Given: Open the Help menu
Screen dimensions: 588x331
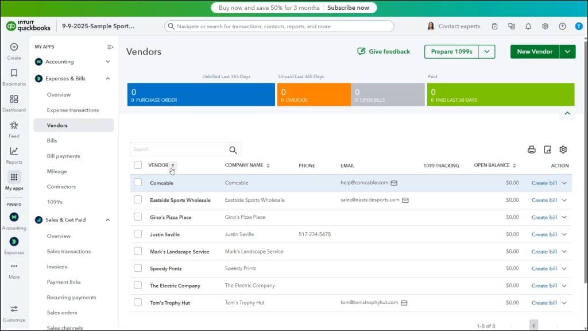Looking at the screenshot, I should (x=562, y=26).
